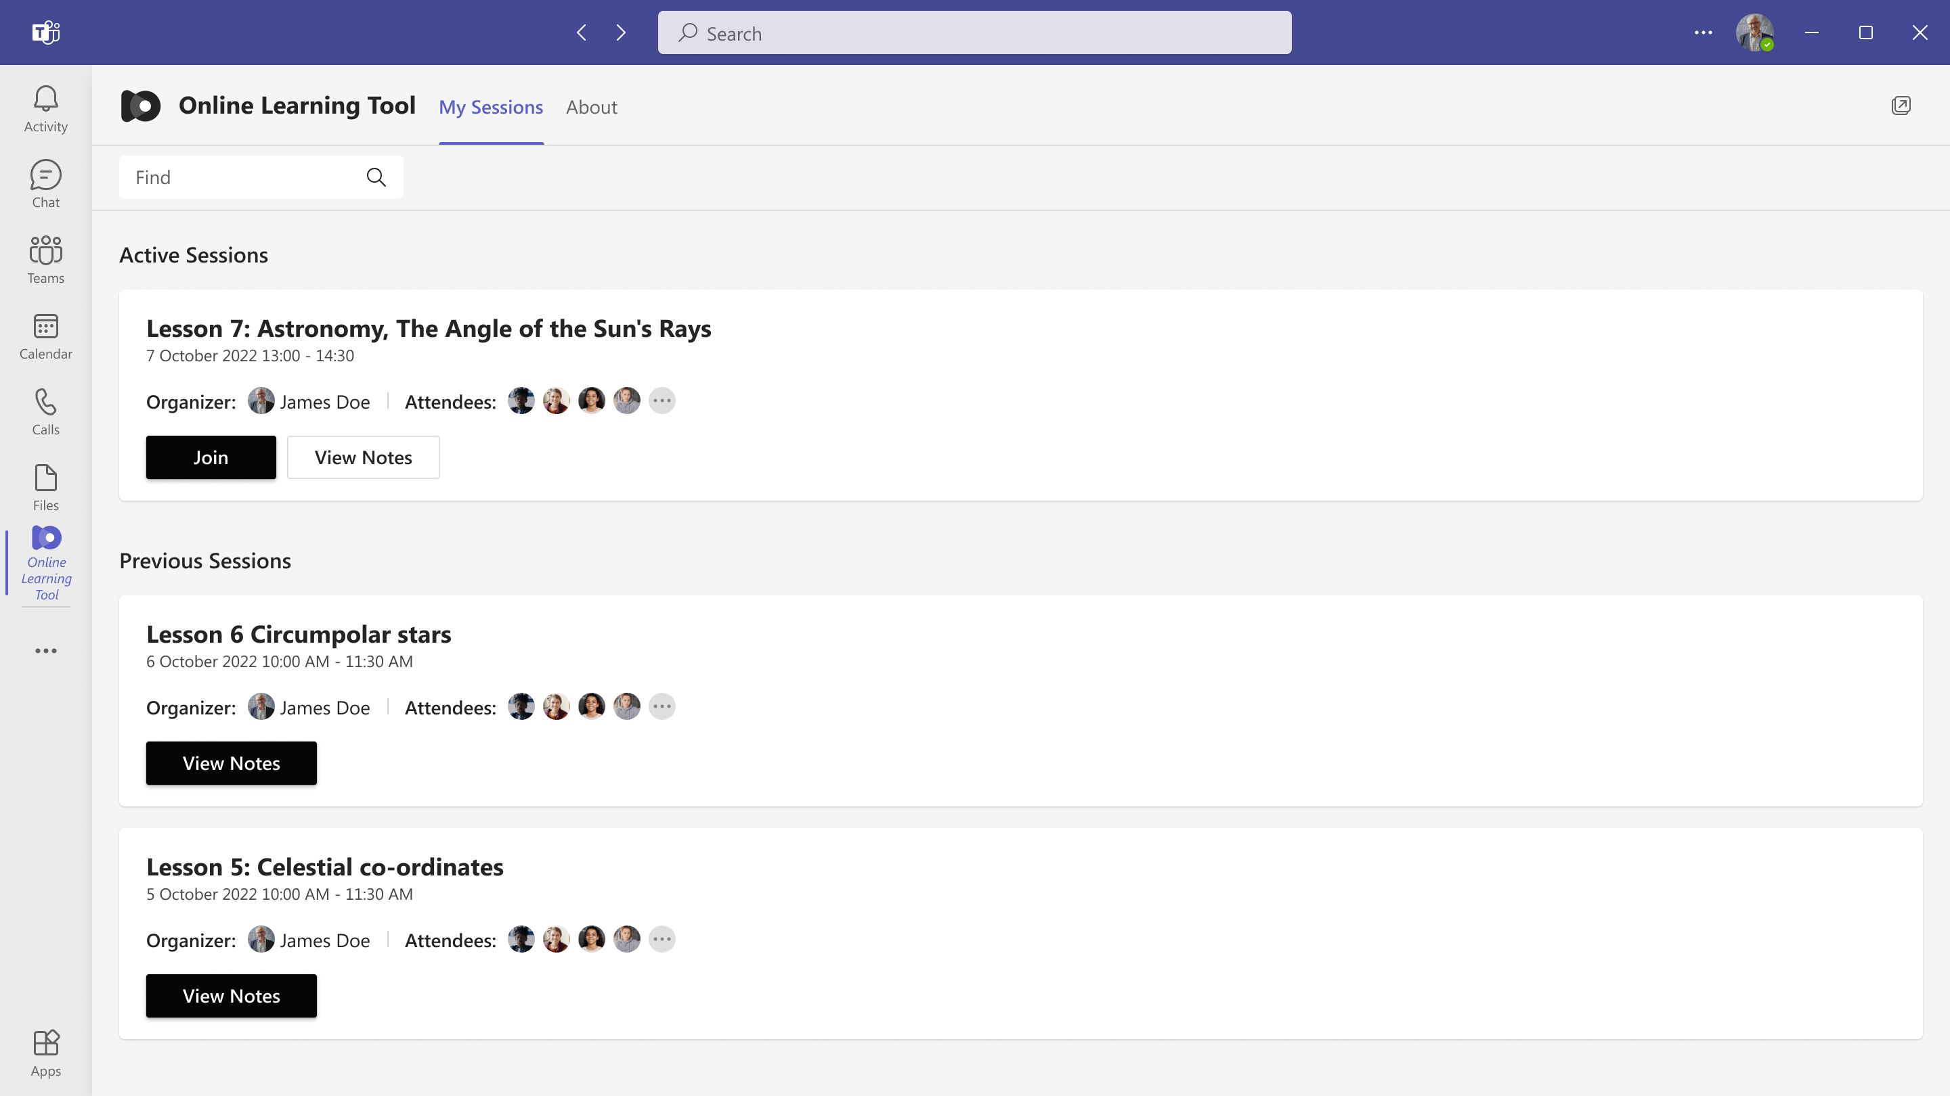1950x1096 pixels.
Task: Click fourth attendee avatar in Lesson 7
Action: click(627, 401)
